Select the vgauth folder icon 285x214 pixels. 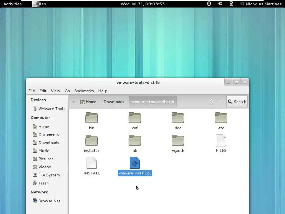tap(178, 140)
